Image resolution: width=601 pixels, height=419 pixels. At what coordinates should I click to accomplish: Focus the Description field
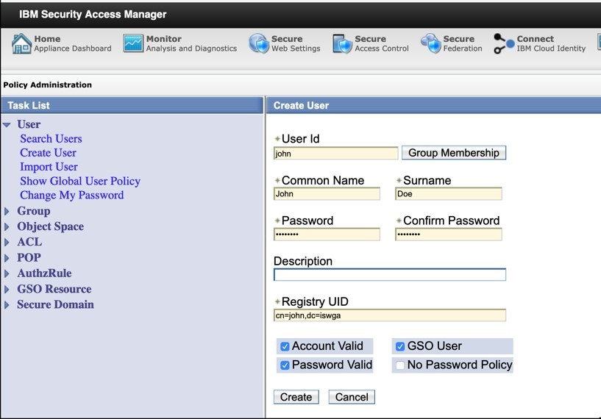[390, 275]
